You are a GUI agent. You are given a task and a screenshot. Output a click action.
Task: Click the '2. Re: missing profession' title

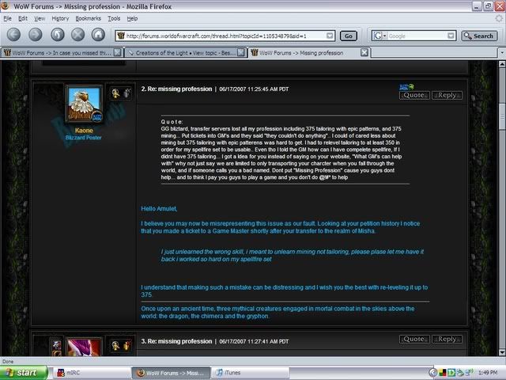176,89
